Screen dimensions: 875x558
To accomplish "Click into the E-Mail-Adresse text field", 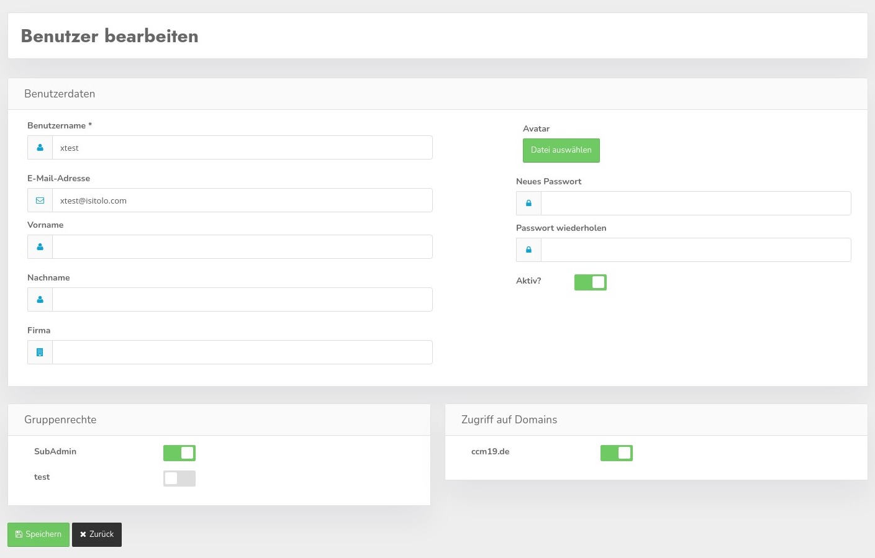I will 242,200.
